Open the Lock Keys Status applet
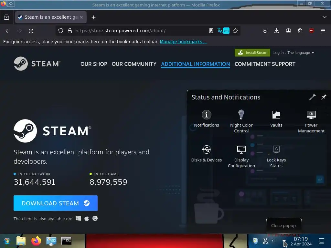Viewport: 331px width, 248px height. pyautogui.click(x=276, y=157)
